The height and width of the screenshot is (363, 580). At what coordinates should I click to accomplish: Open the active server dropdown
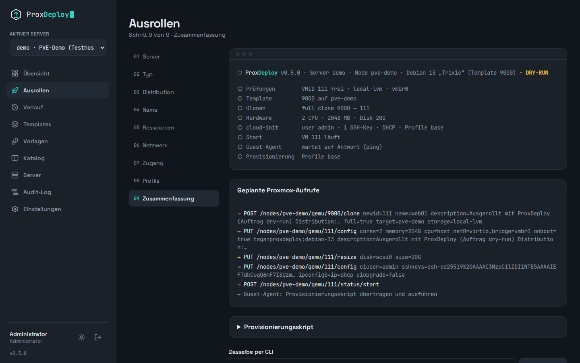pos(58,48)
